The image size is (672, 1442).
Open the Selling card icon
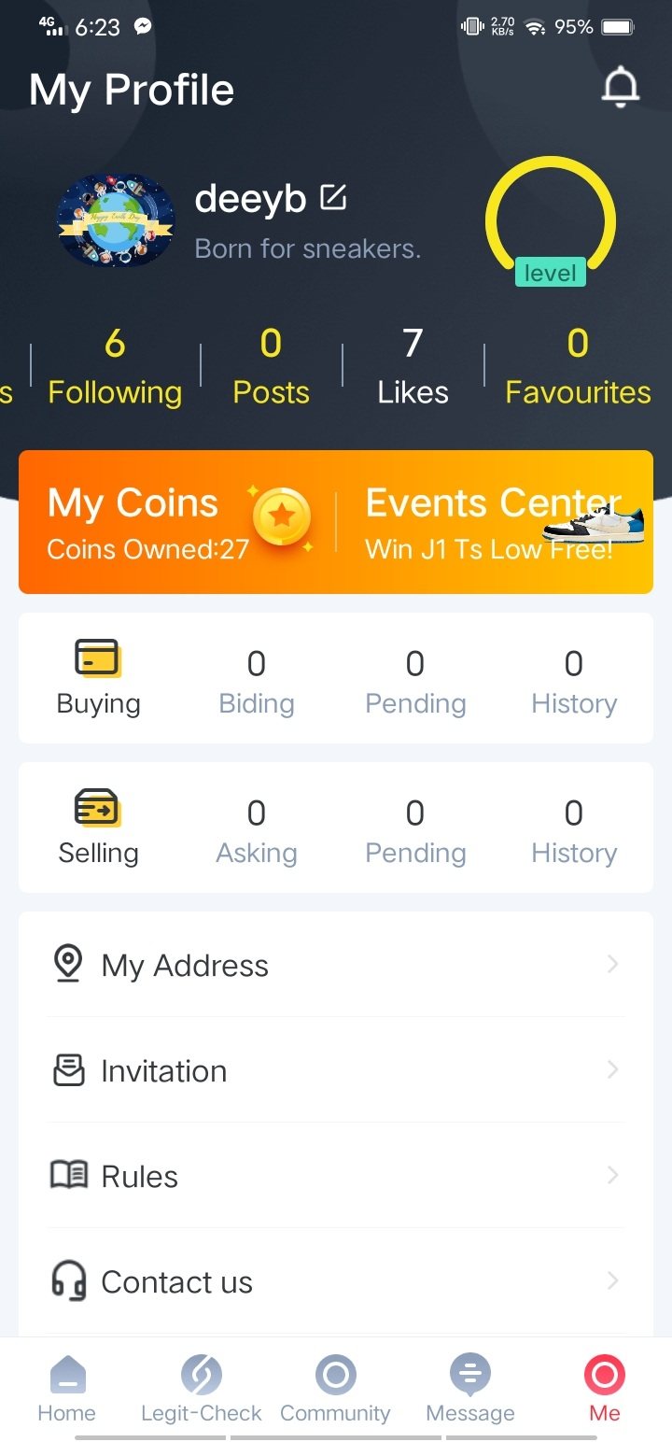97,808
